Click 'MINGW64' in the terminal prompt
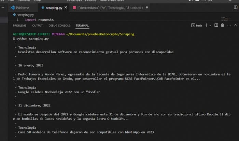This screenshot has height=141, width=239. click(x=58, y=34)
